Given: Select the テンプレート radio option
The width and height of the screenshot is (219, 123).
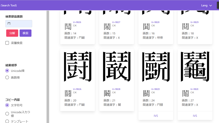Looking at the screenshot, I should (7, 121).
